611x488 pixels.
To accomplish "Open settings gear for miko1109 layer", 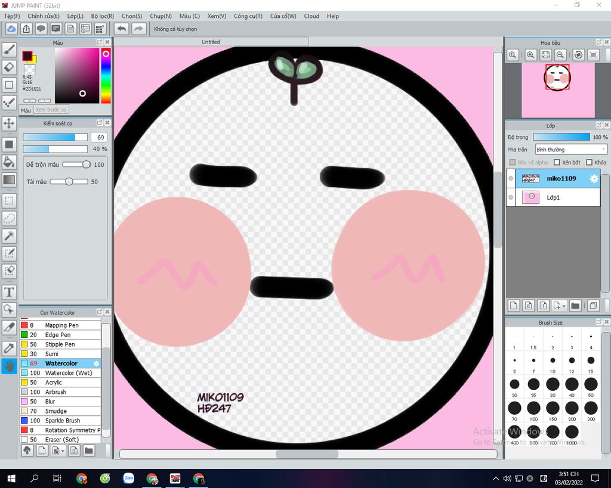I will click(x=594, y=178).
